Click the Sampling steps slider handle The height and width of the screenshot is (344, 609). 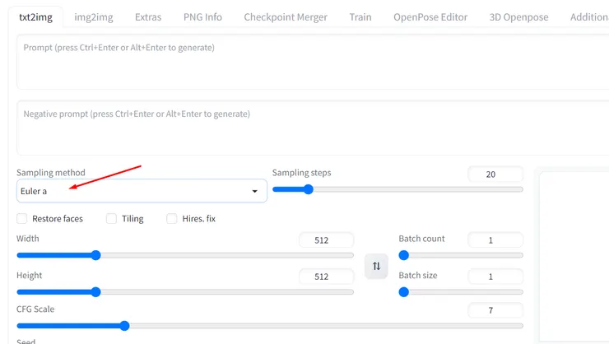pos(308,189)
